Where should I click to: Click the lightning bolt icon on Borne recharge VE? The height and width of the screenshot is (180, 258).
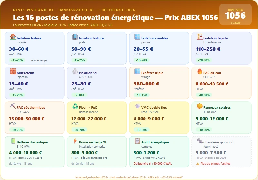pyautogui.click(x=75, y=141)
